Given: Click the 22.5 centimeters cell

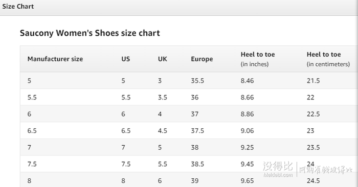Looking at the screenshot, I should tap(313, 114).
